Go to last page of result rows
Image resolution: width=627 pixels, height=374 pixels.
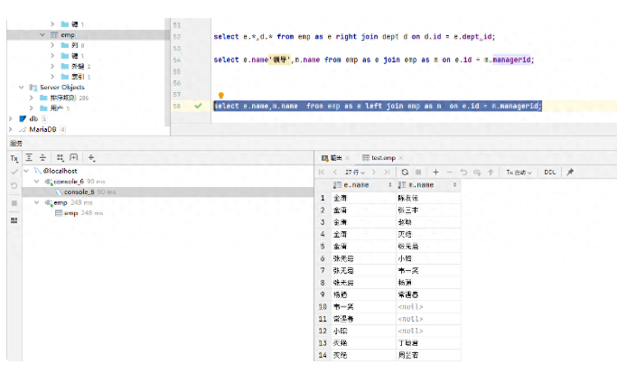point(387,172)
